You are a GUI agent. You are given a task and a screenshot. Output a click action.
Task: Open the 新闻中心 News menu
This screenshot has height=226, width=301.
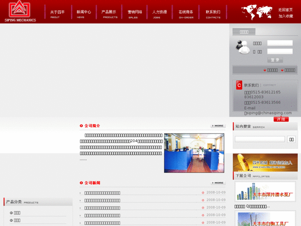(x=84, y=14)
